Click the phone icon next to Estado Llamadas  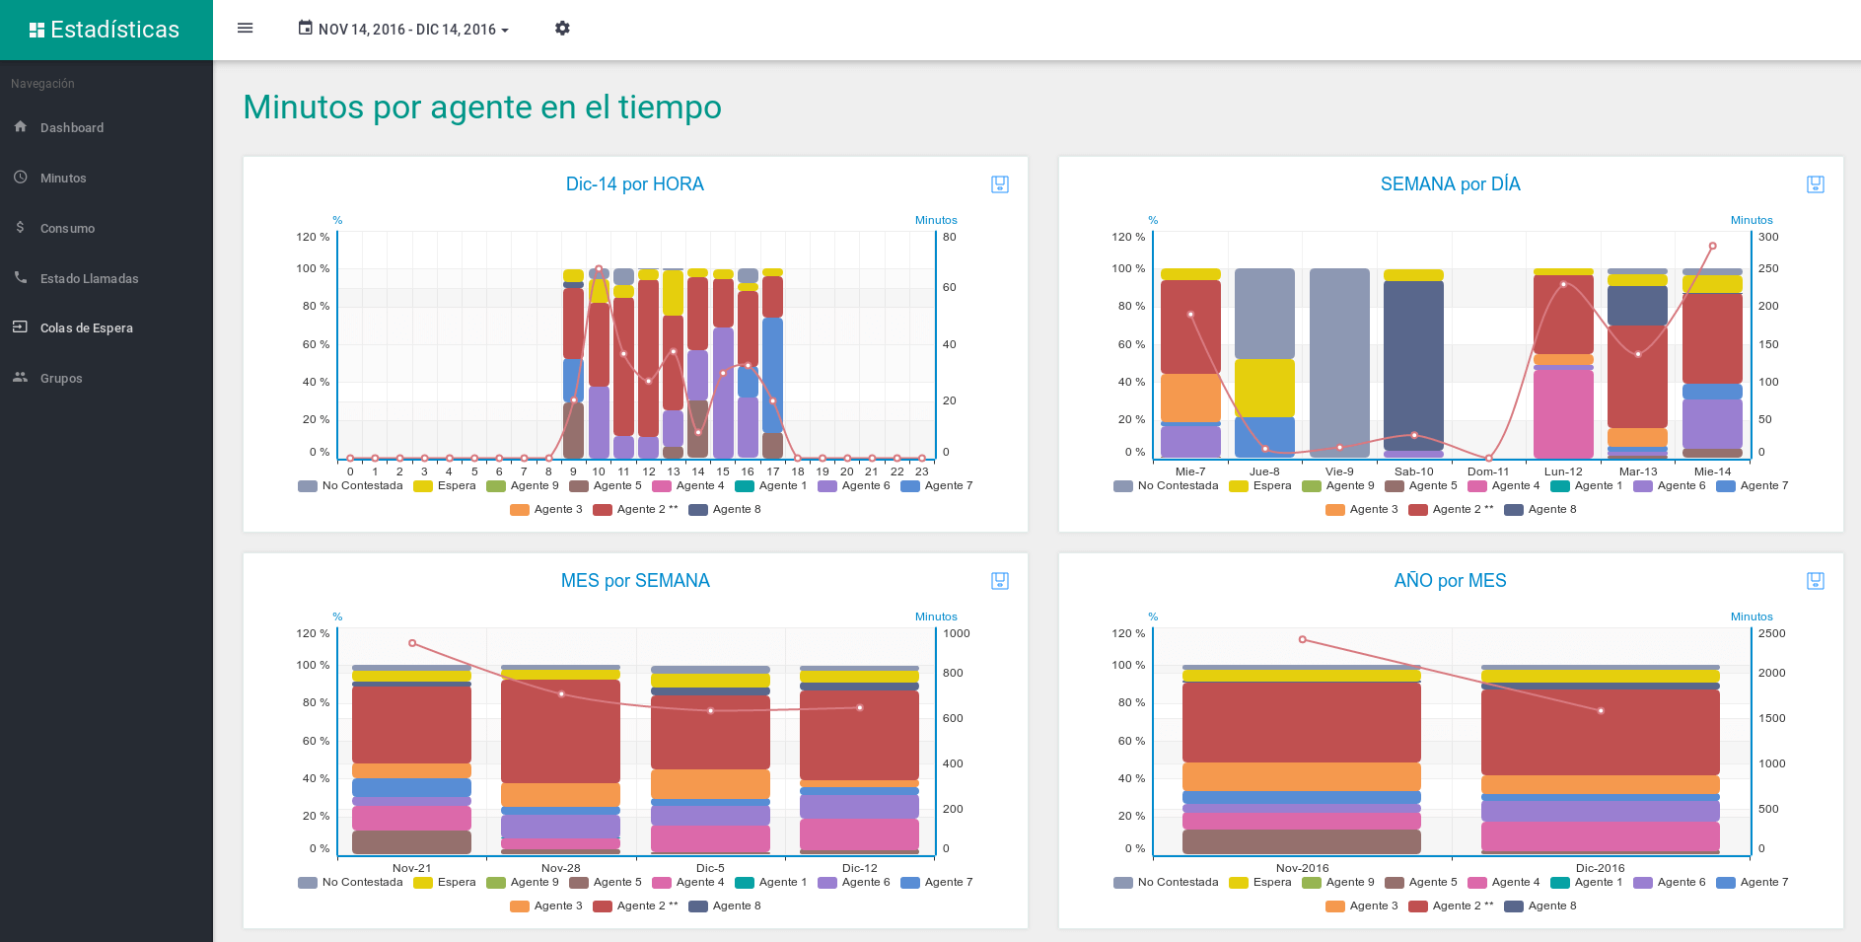[x=21, y=277]
